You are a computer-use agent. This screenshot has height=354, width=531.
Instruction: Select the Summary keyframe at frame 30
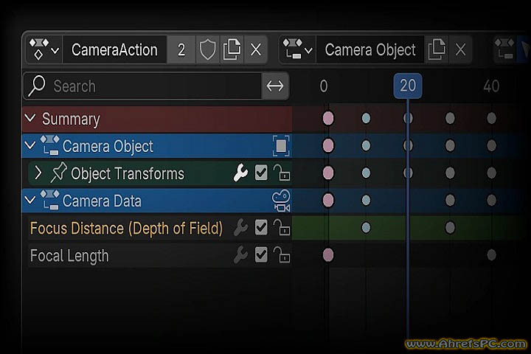point(450,118)
